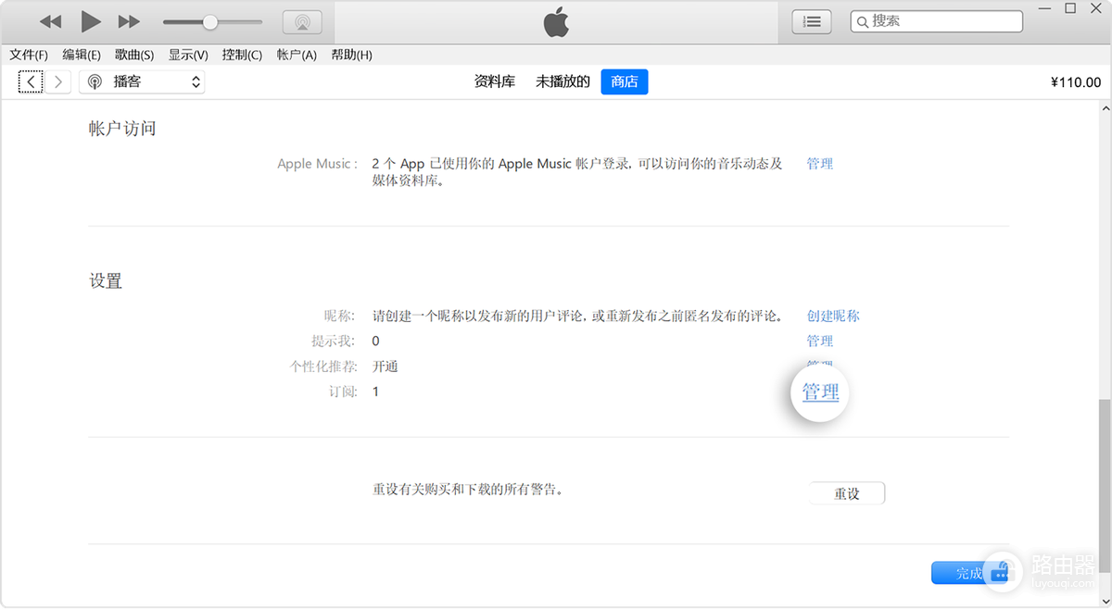Open the 歌曲(S) menu

pos(134,55)
